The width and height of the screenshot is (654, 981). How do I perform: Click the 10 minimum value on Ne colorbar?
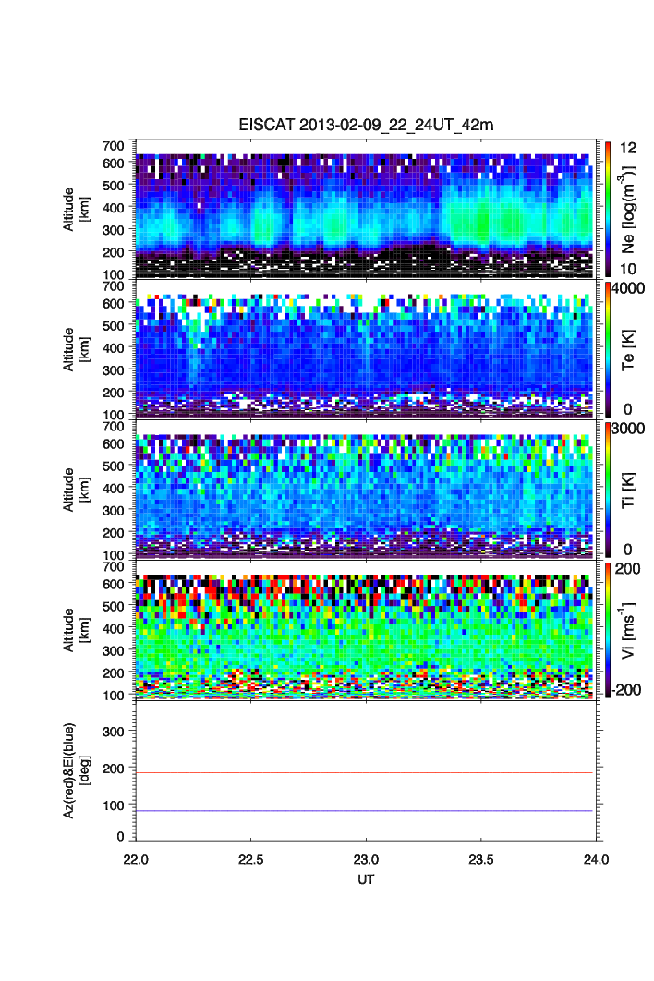pyautogui.click(x=628, y=269)
